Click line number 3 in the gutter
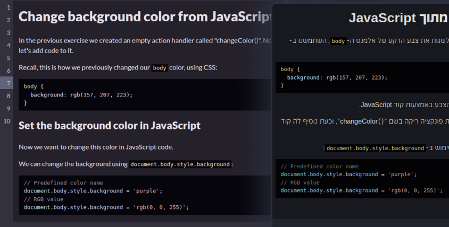This screenshot has width=449, height=227. (9, 32)
